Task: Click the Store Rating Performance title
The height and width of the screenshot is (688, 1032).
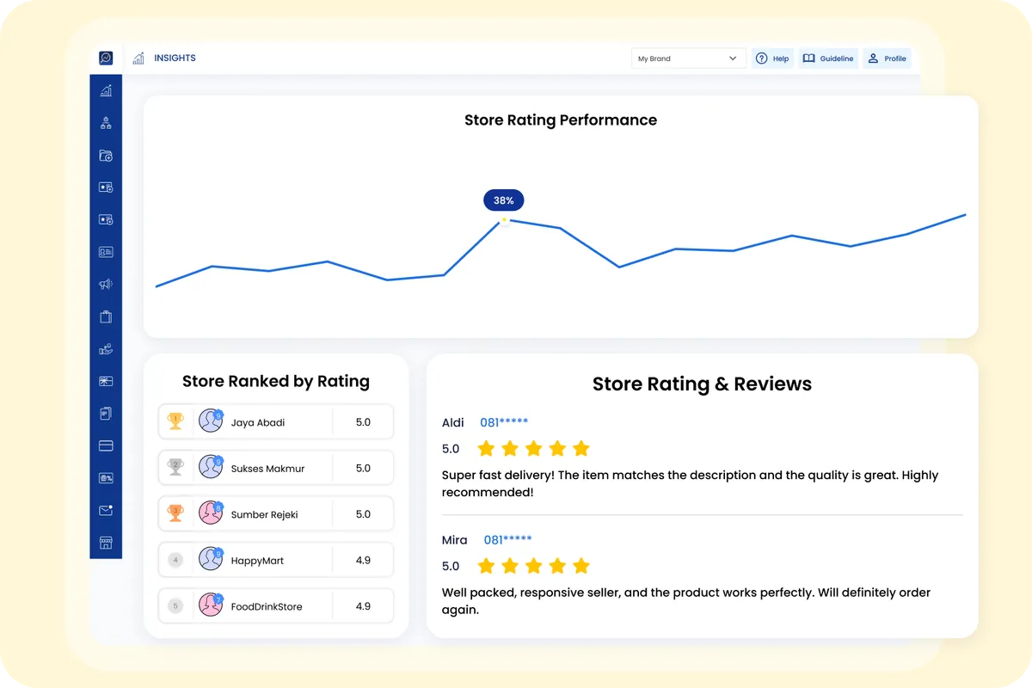Action: (x=561, y=120)
